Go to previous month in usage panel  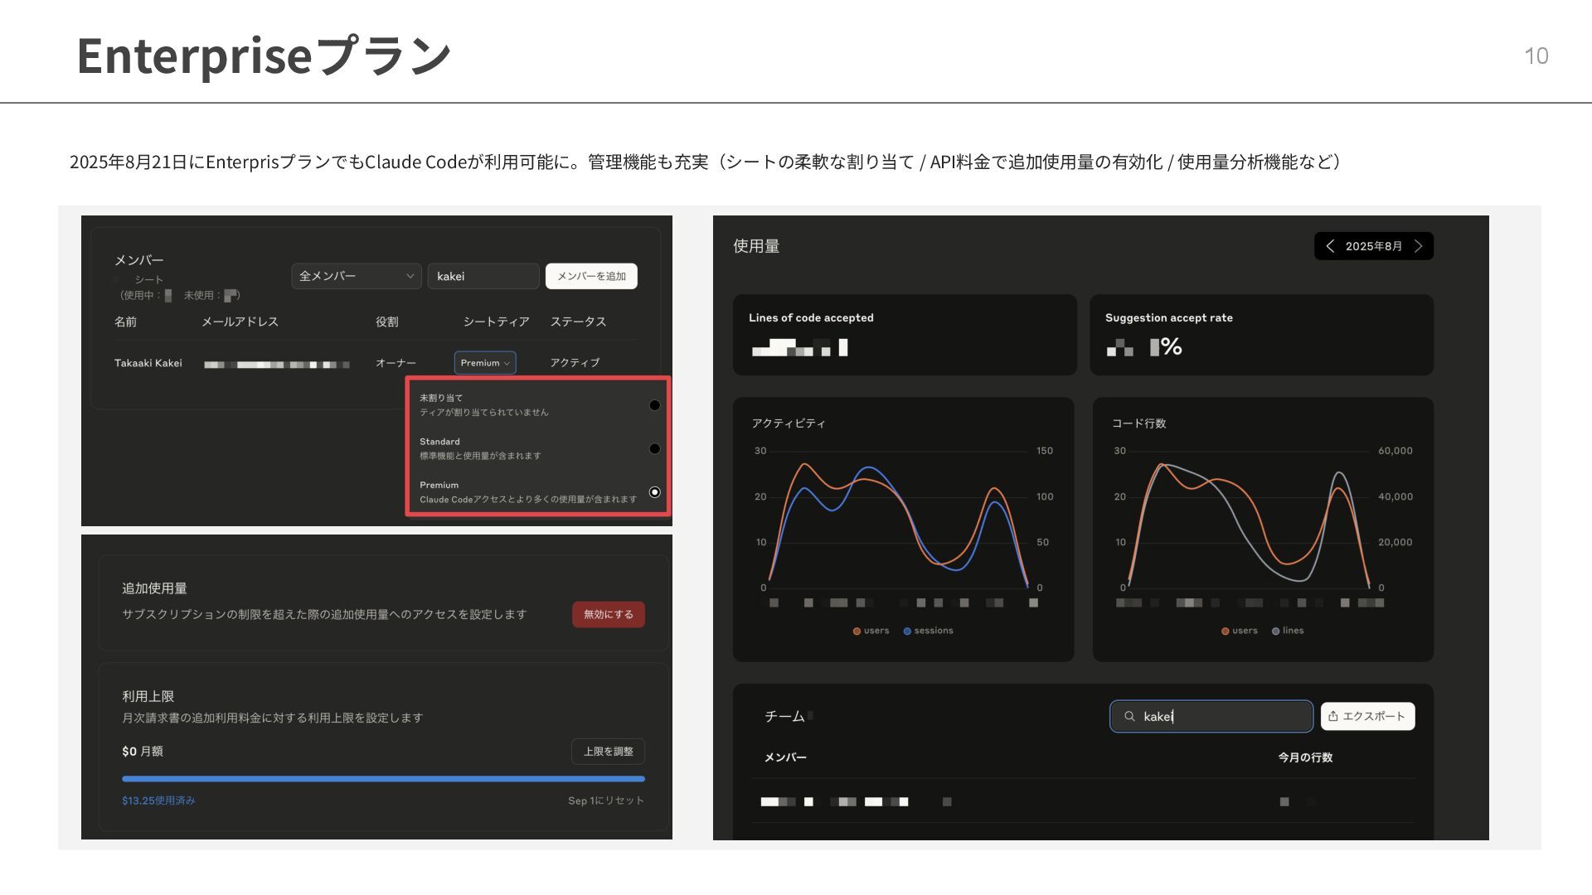click(x=1330, y=246)
